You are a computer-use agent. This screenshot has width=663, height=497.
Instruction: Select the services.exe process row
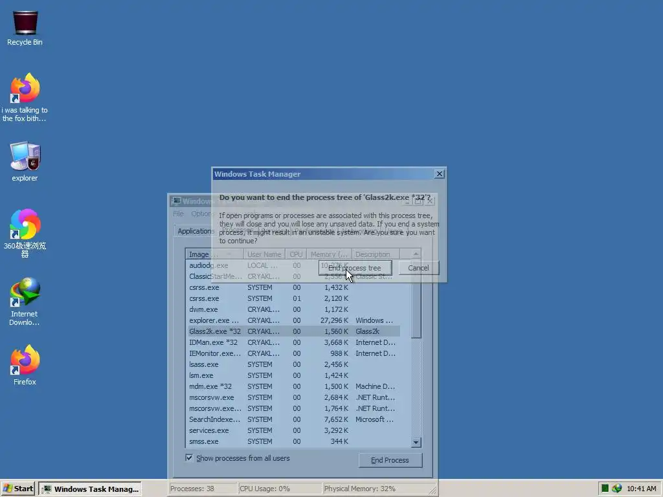coord(294,430)
